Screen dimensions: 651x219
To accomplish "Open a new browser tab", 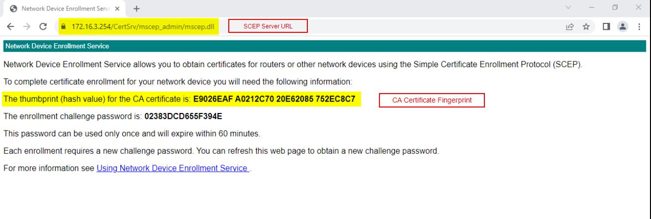I will 137,8.
